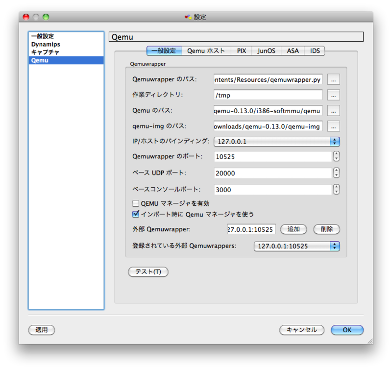Click the テスト(T) button
Image resolution: width=392 pixels, height=370 pixels.
(x=148, y=272)
